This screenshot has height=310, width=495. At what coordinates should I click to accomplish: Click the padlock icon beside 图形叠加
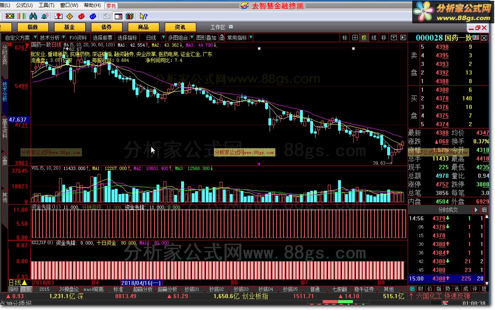tap(222, 37)
